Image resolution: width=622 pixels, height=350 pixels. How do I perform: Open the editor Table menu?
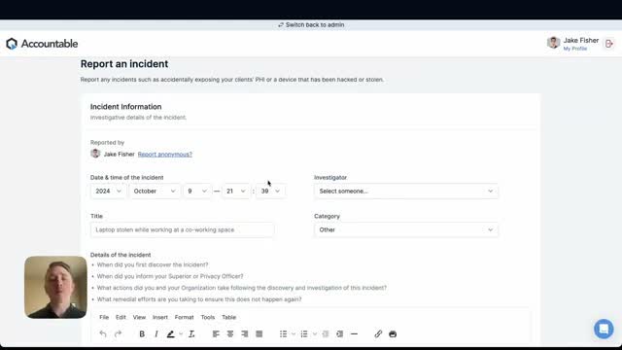click(229, 318)
